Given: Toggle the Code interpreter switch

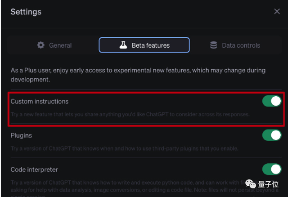Looking at the screenshot, I should [272, 169].
